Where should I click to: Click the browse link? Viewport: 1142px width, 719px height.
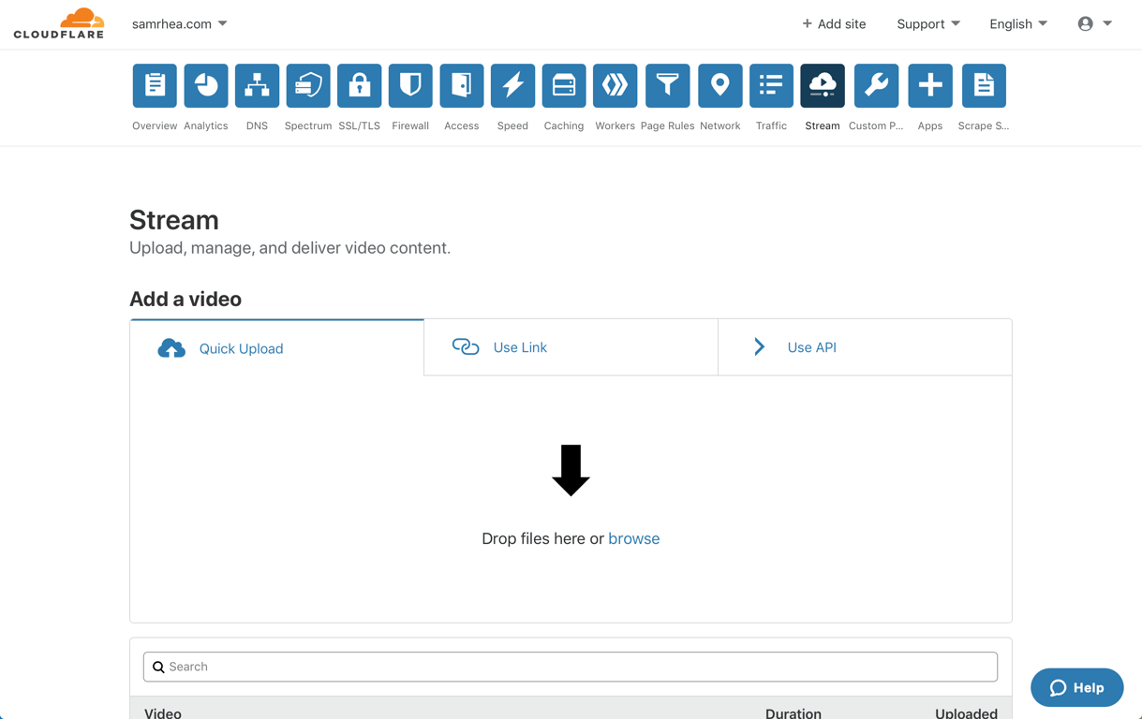tap(634, 538)
